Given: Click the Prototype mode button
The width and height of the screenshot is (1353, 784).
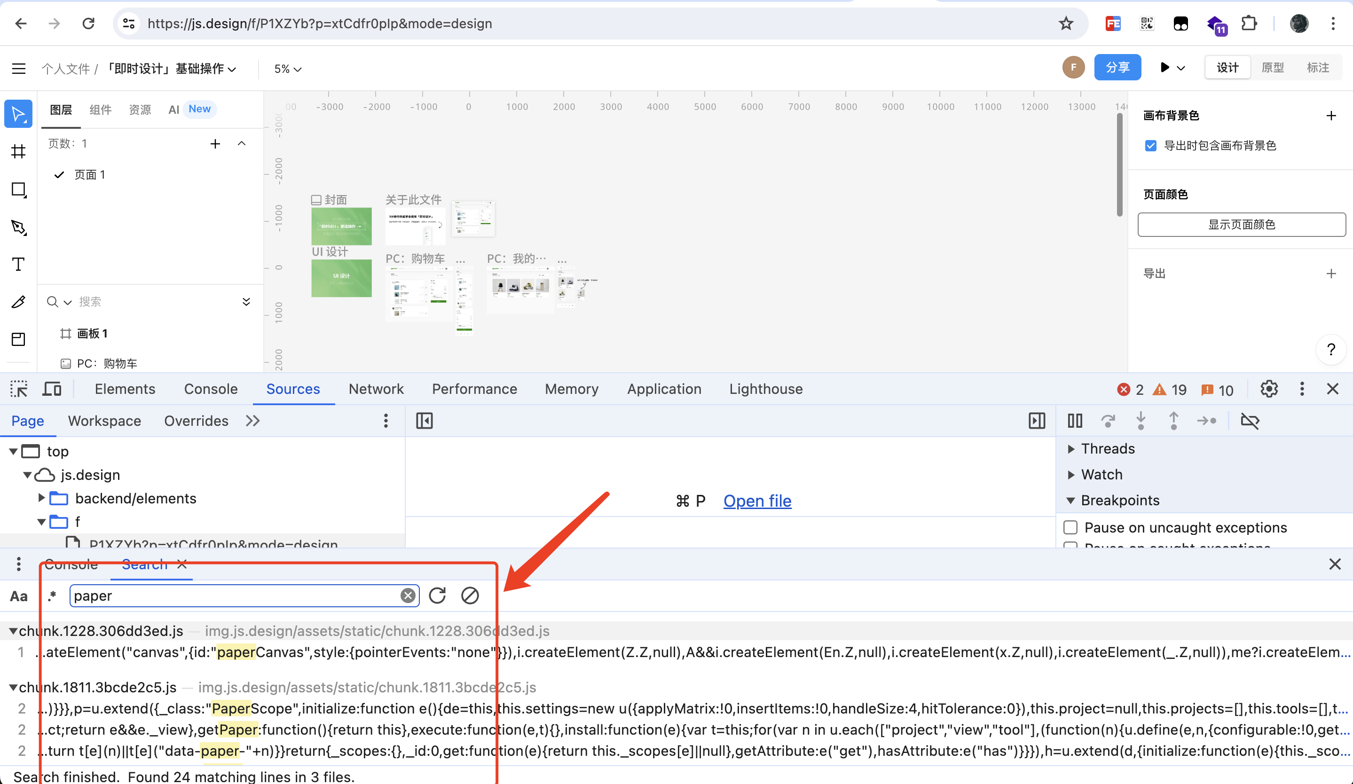Looking at the screenshot, I should [1271, 67].
